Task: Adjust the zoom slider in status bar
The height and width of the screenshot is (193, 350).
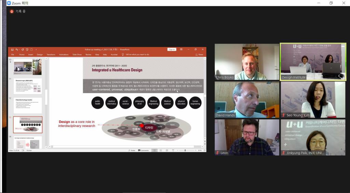Action: pyautogui.click(x=185, y=150)
